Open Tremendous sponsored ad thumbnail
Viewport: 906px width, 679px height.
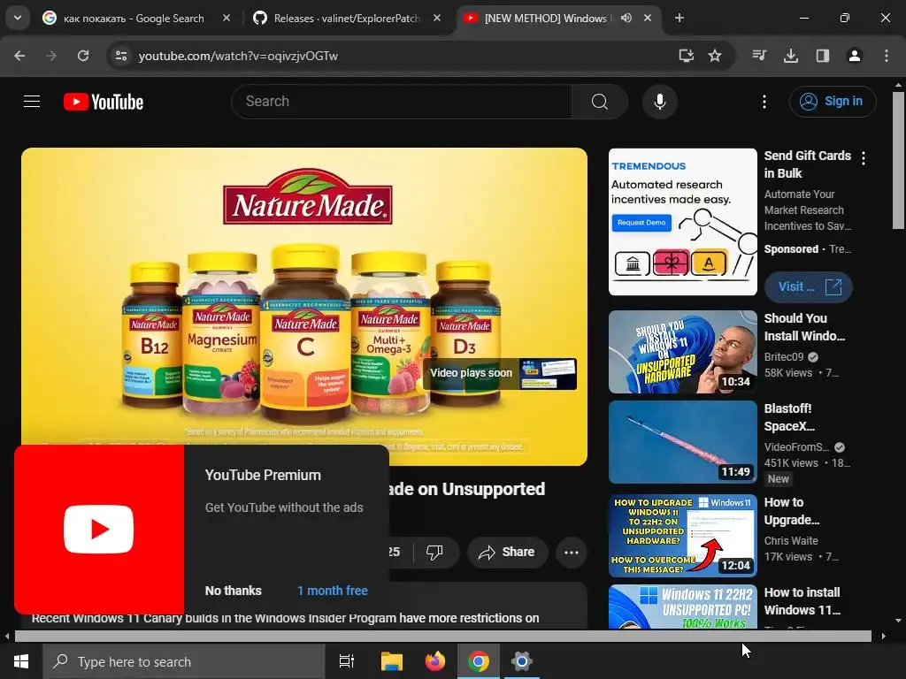click(683, 222)
